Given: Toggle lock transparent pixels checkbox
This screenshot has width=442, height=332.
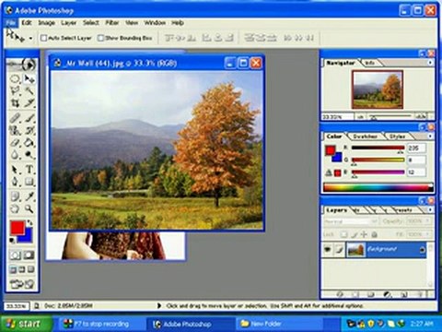Looking at the screenshot, I should [344, 234].
